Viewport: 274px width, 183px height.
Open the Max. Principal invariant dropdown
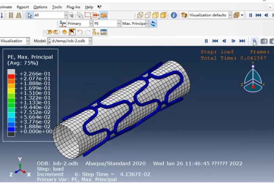(x=147, y=24)
